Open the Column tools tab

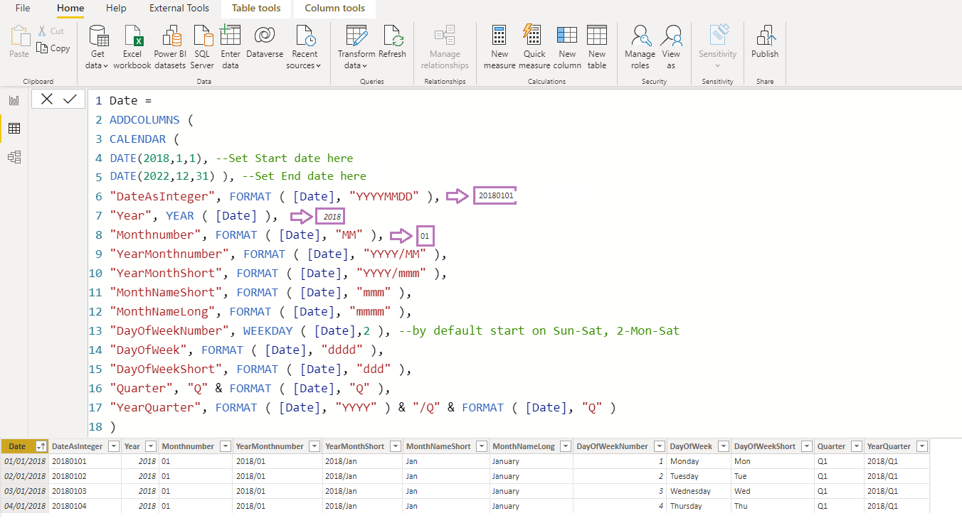click(x=335, y=9)
